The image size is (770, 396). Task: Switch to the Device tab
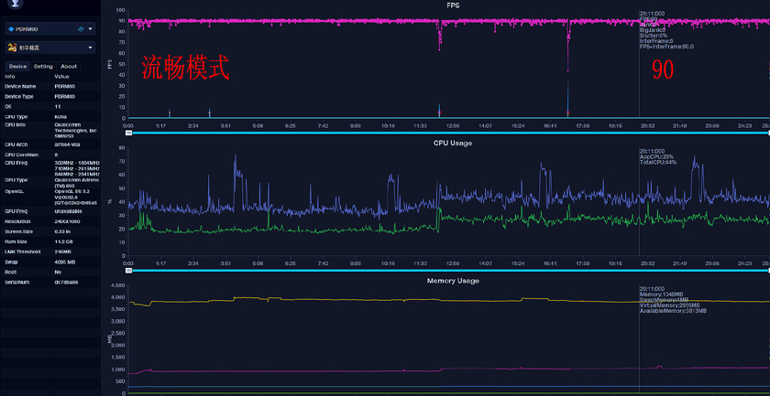point(17,66)
